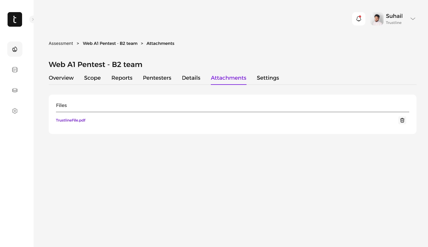Select the Reports tab

(122, 78)
